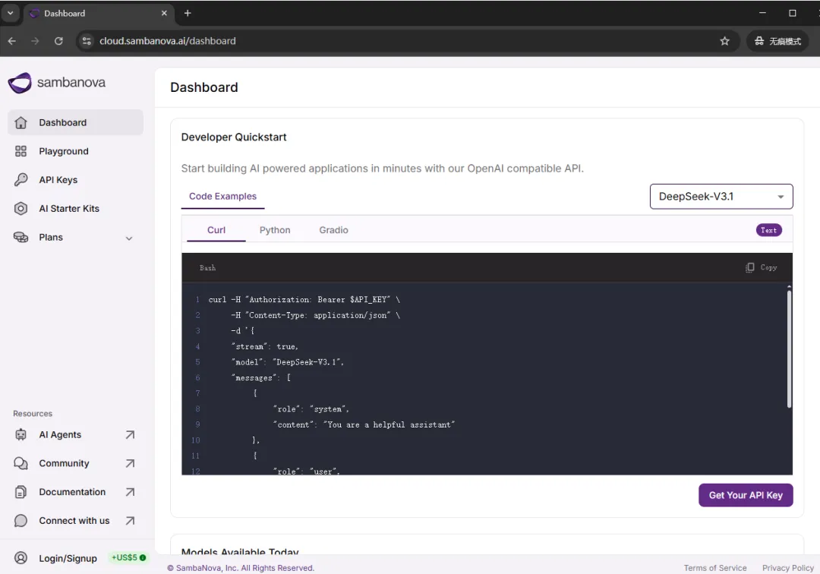
Task: Click the Dashboard home icon
Action: click(x=21, y=122)
